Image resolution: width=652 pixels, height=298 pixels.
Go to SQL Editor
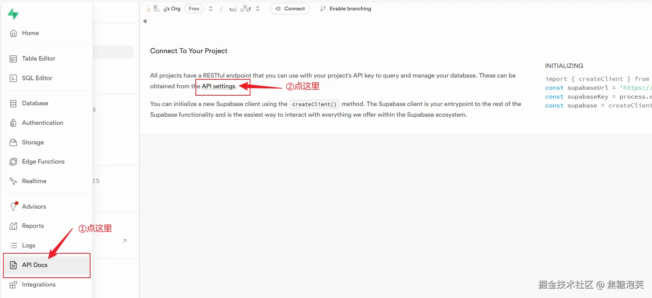tap(47, 78)
